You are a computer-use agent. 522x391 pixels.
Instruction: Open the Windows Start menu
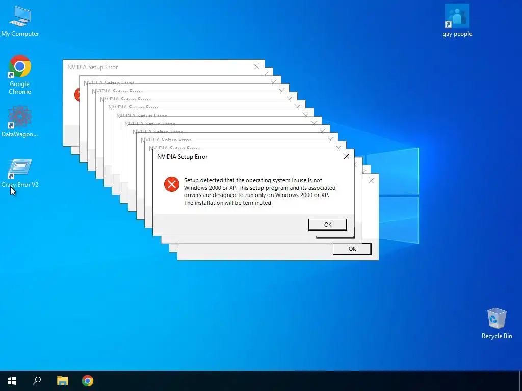[12, 381]
